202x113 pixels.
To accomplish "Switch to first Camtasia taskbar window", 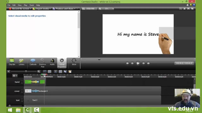I will [x=27, y=110].
